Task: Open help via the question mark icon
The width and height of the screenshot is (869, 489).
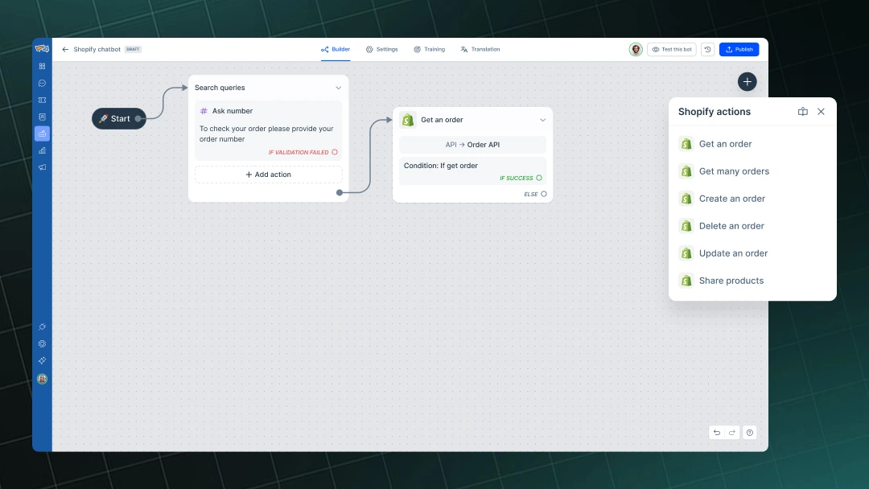Action: point(749,432)
